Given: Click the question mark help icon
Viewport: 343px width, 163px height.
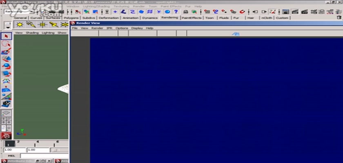Looking at the screenshot, I should tap(176, 12).
